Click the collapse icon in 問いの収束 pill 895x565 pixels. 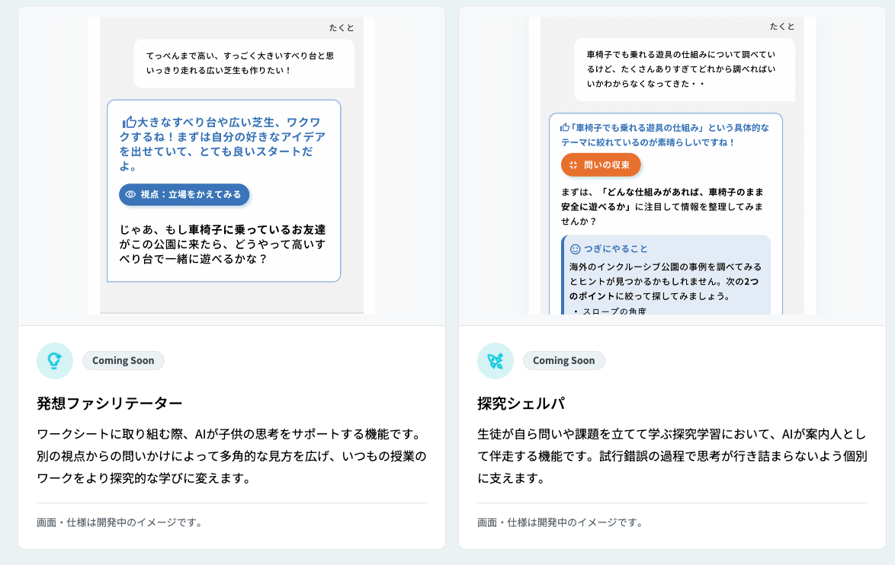573,164
